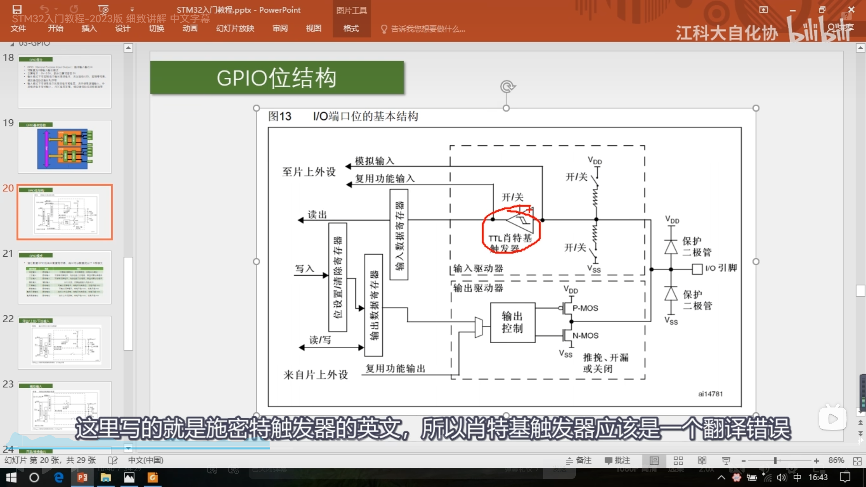The width and height of the screenshot is (866, 487).
Task: Select normal view button in status bar
Action: click(654, 460)
